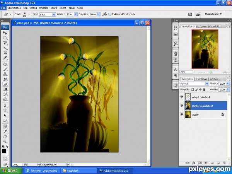This screenshot has width=232, height=174.
Task: Check the 'Törlés az előzményekbe' checkbox
Action: [110, 14]
